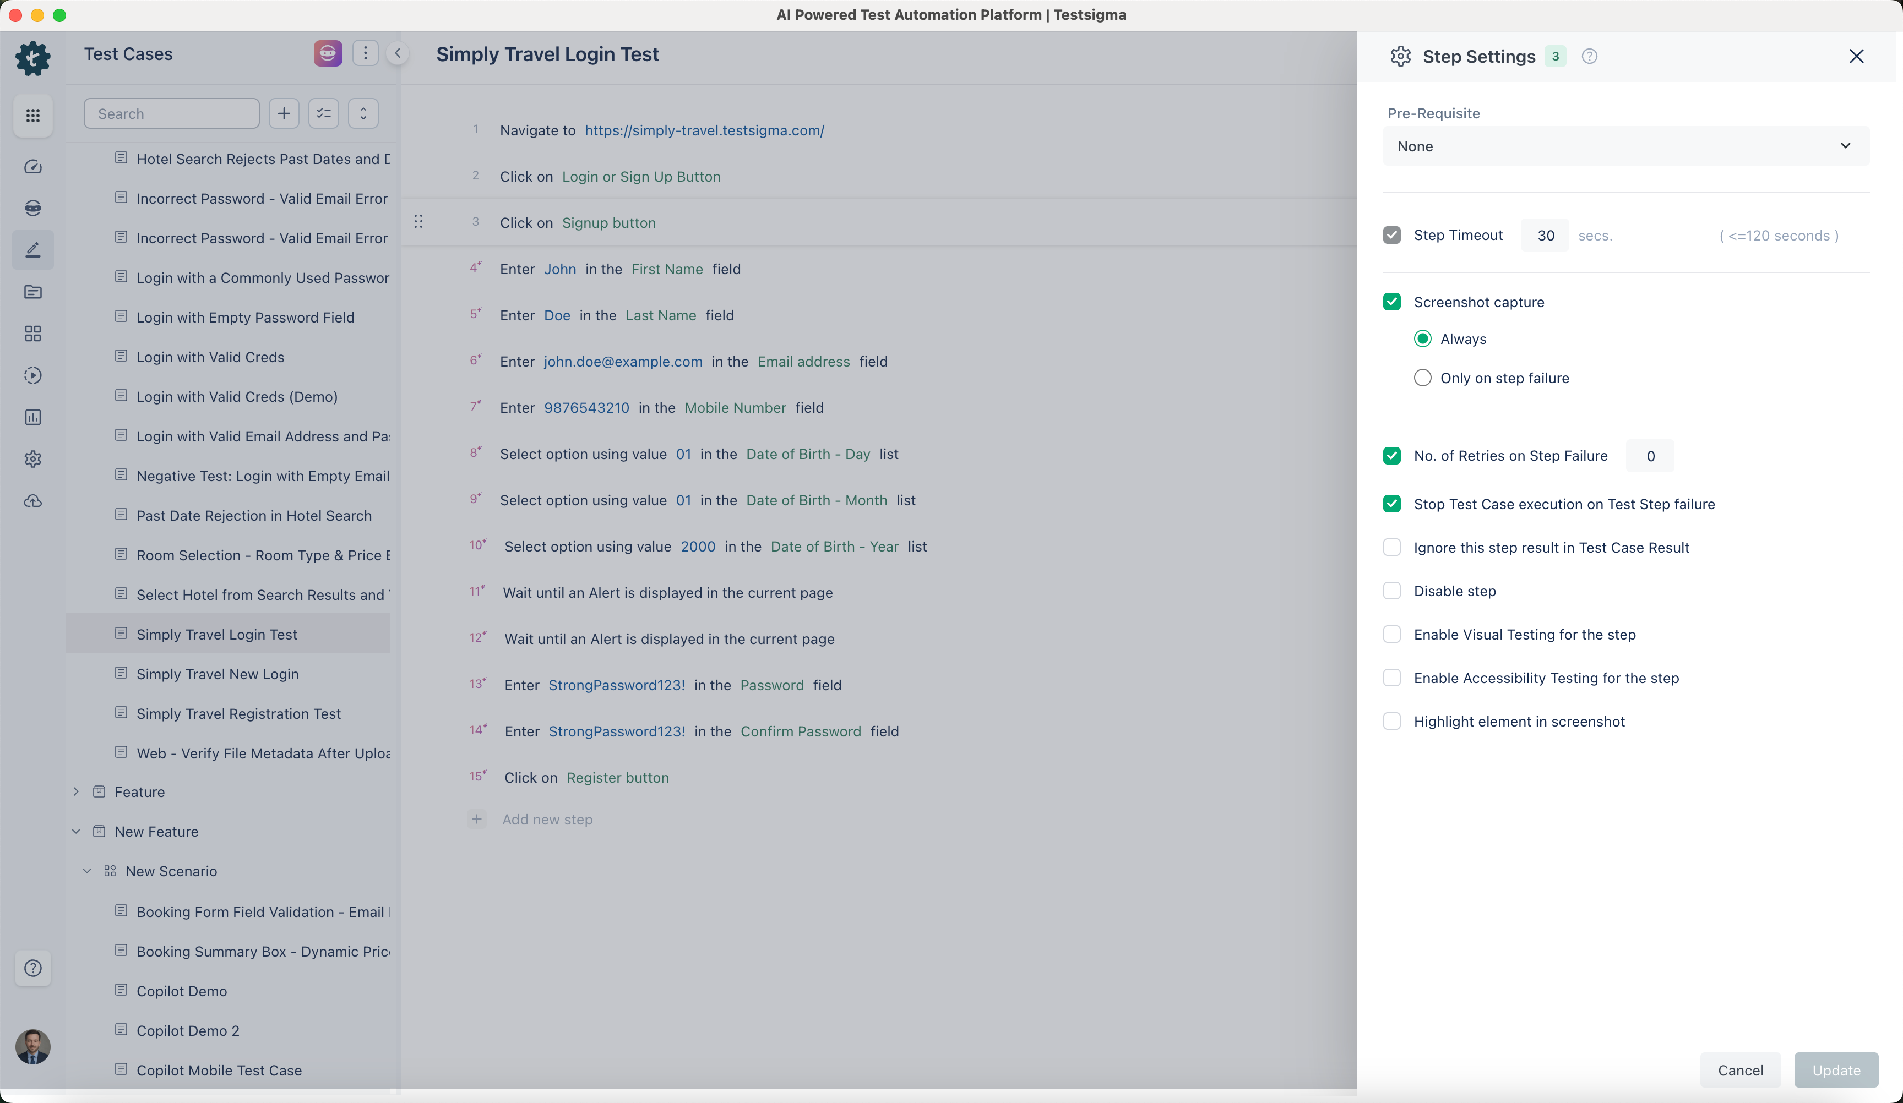The image size is (1903, 1103).
Task: Select the test authoring pencil icon
Action: [x=32, y=250]
